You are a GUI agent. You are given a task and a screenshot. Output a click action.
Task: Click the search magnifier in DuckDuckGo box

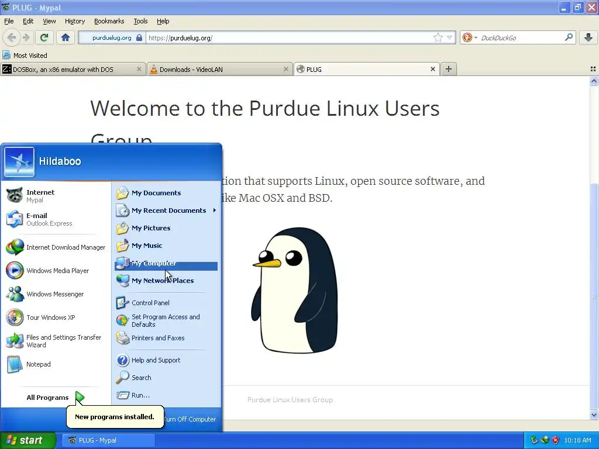point(569,37)
